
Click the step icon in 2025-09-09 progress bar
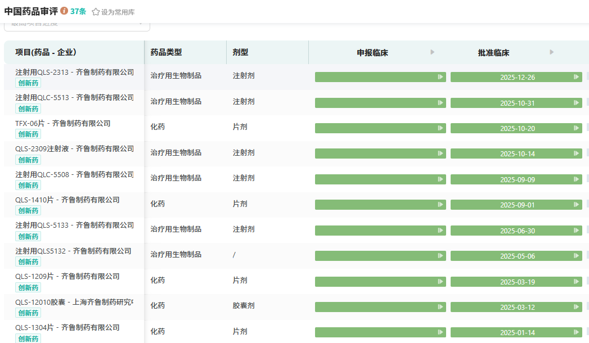[x=576, y=179]
